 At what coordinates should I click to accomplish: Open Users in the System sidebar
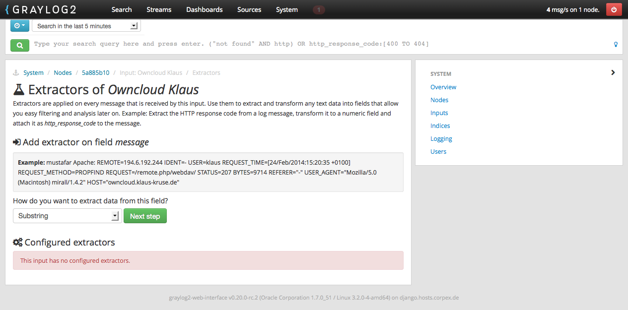point(438,152)
